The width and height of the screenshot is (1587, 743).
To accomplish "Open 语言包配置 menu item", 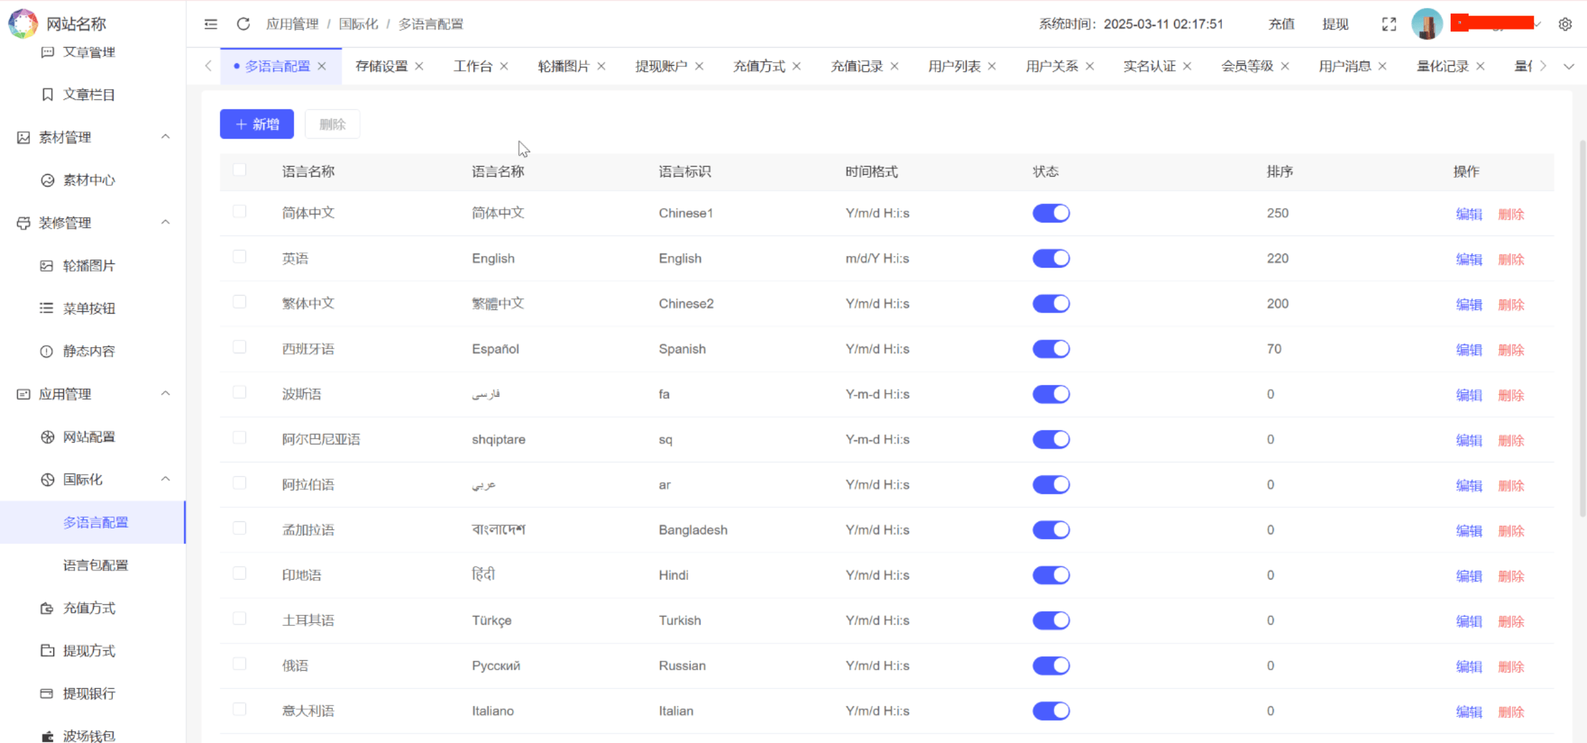I will [95, 565].
